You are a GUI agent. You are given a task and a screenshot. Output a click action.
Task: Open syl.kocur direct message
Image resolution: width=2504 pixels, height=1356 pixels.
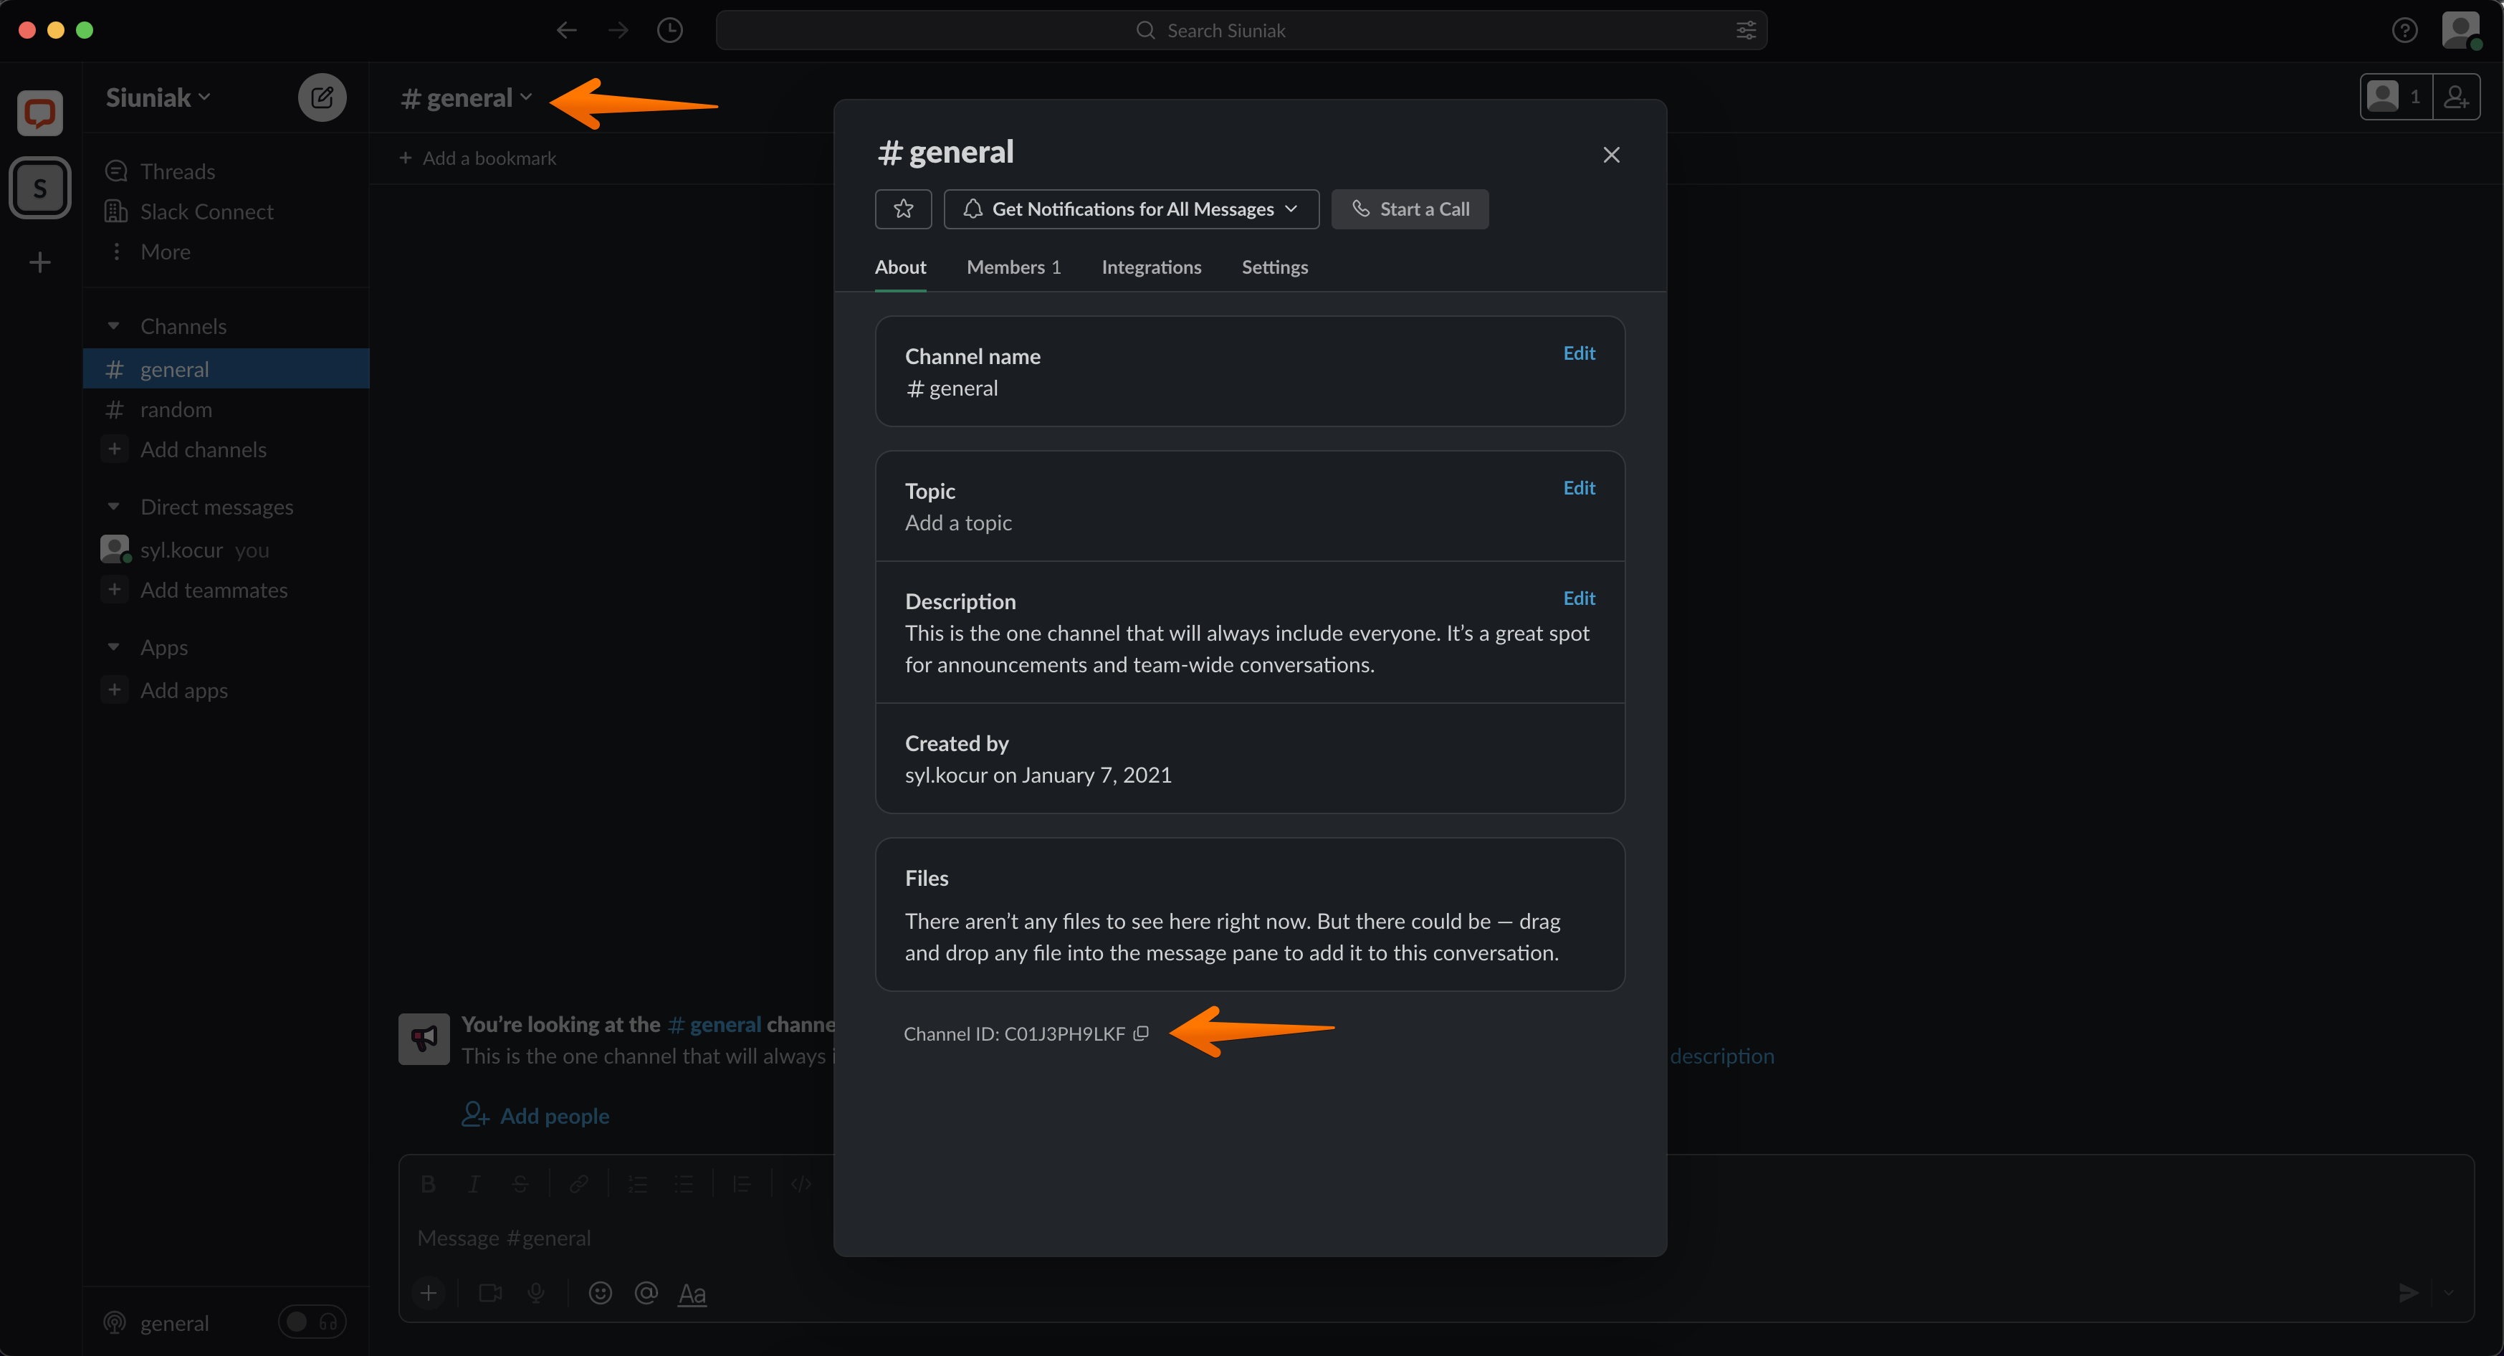[x=226, y=550]
